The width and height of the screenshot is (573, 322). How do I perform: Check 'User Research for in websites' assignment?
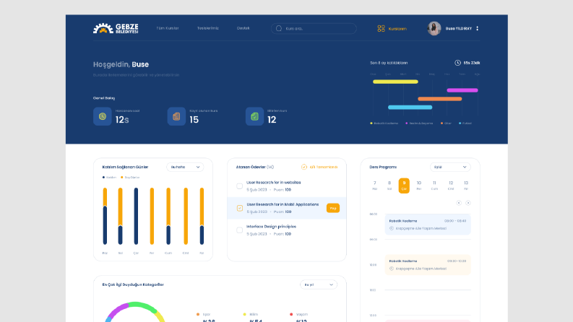[239, 186]
